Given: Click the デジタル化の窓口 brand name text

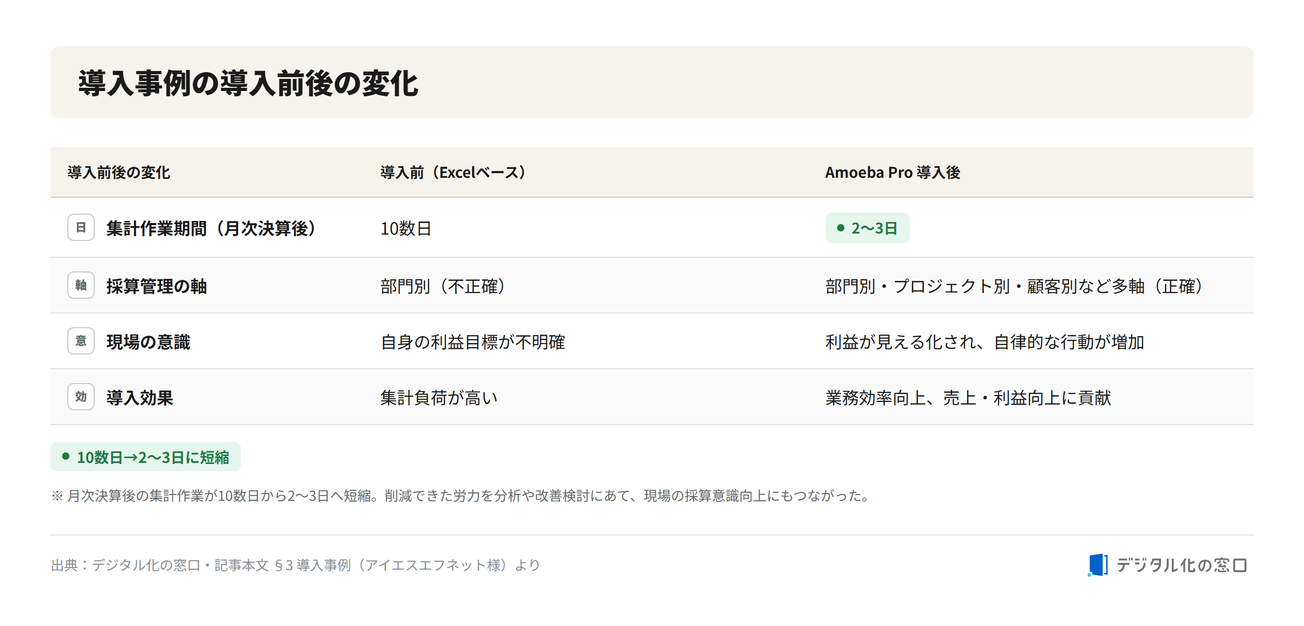Looking at the screenshot, I should coord(1181,565).
